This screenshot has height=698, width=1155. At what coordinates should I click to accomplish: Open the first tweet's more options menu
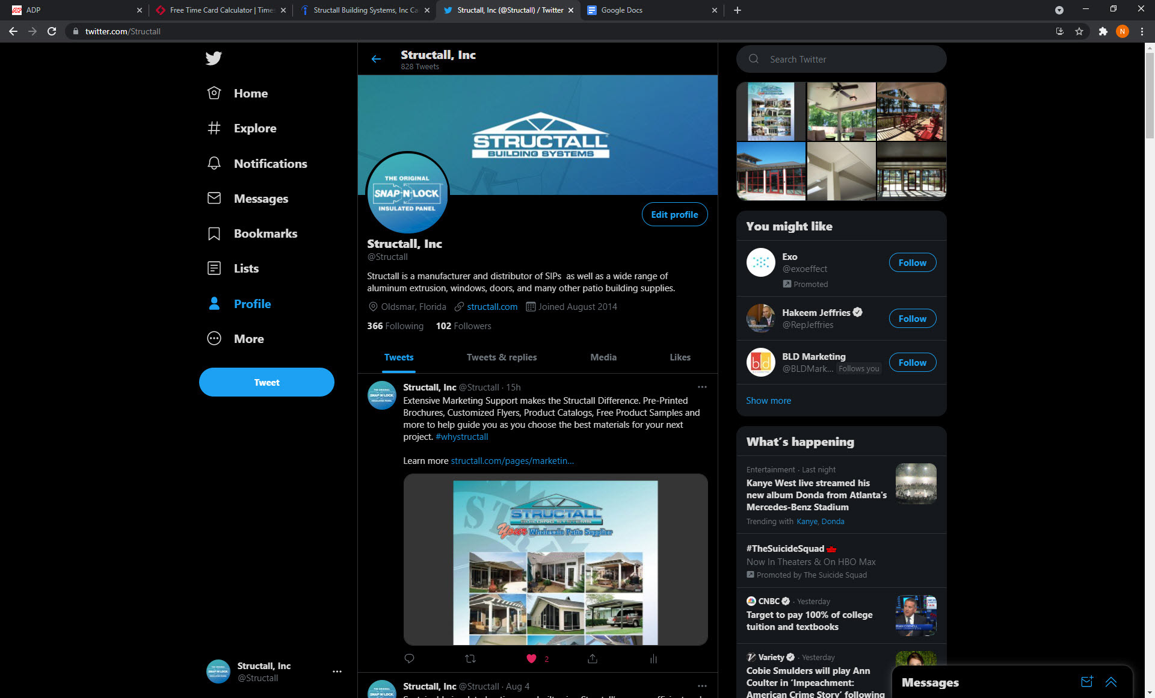(x=702, y=387)
